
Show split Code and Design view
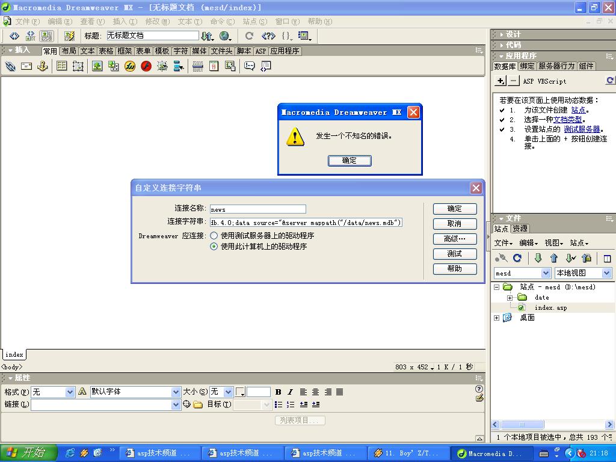tap(30, 36)
